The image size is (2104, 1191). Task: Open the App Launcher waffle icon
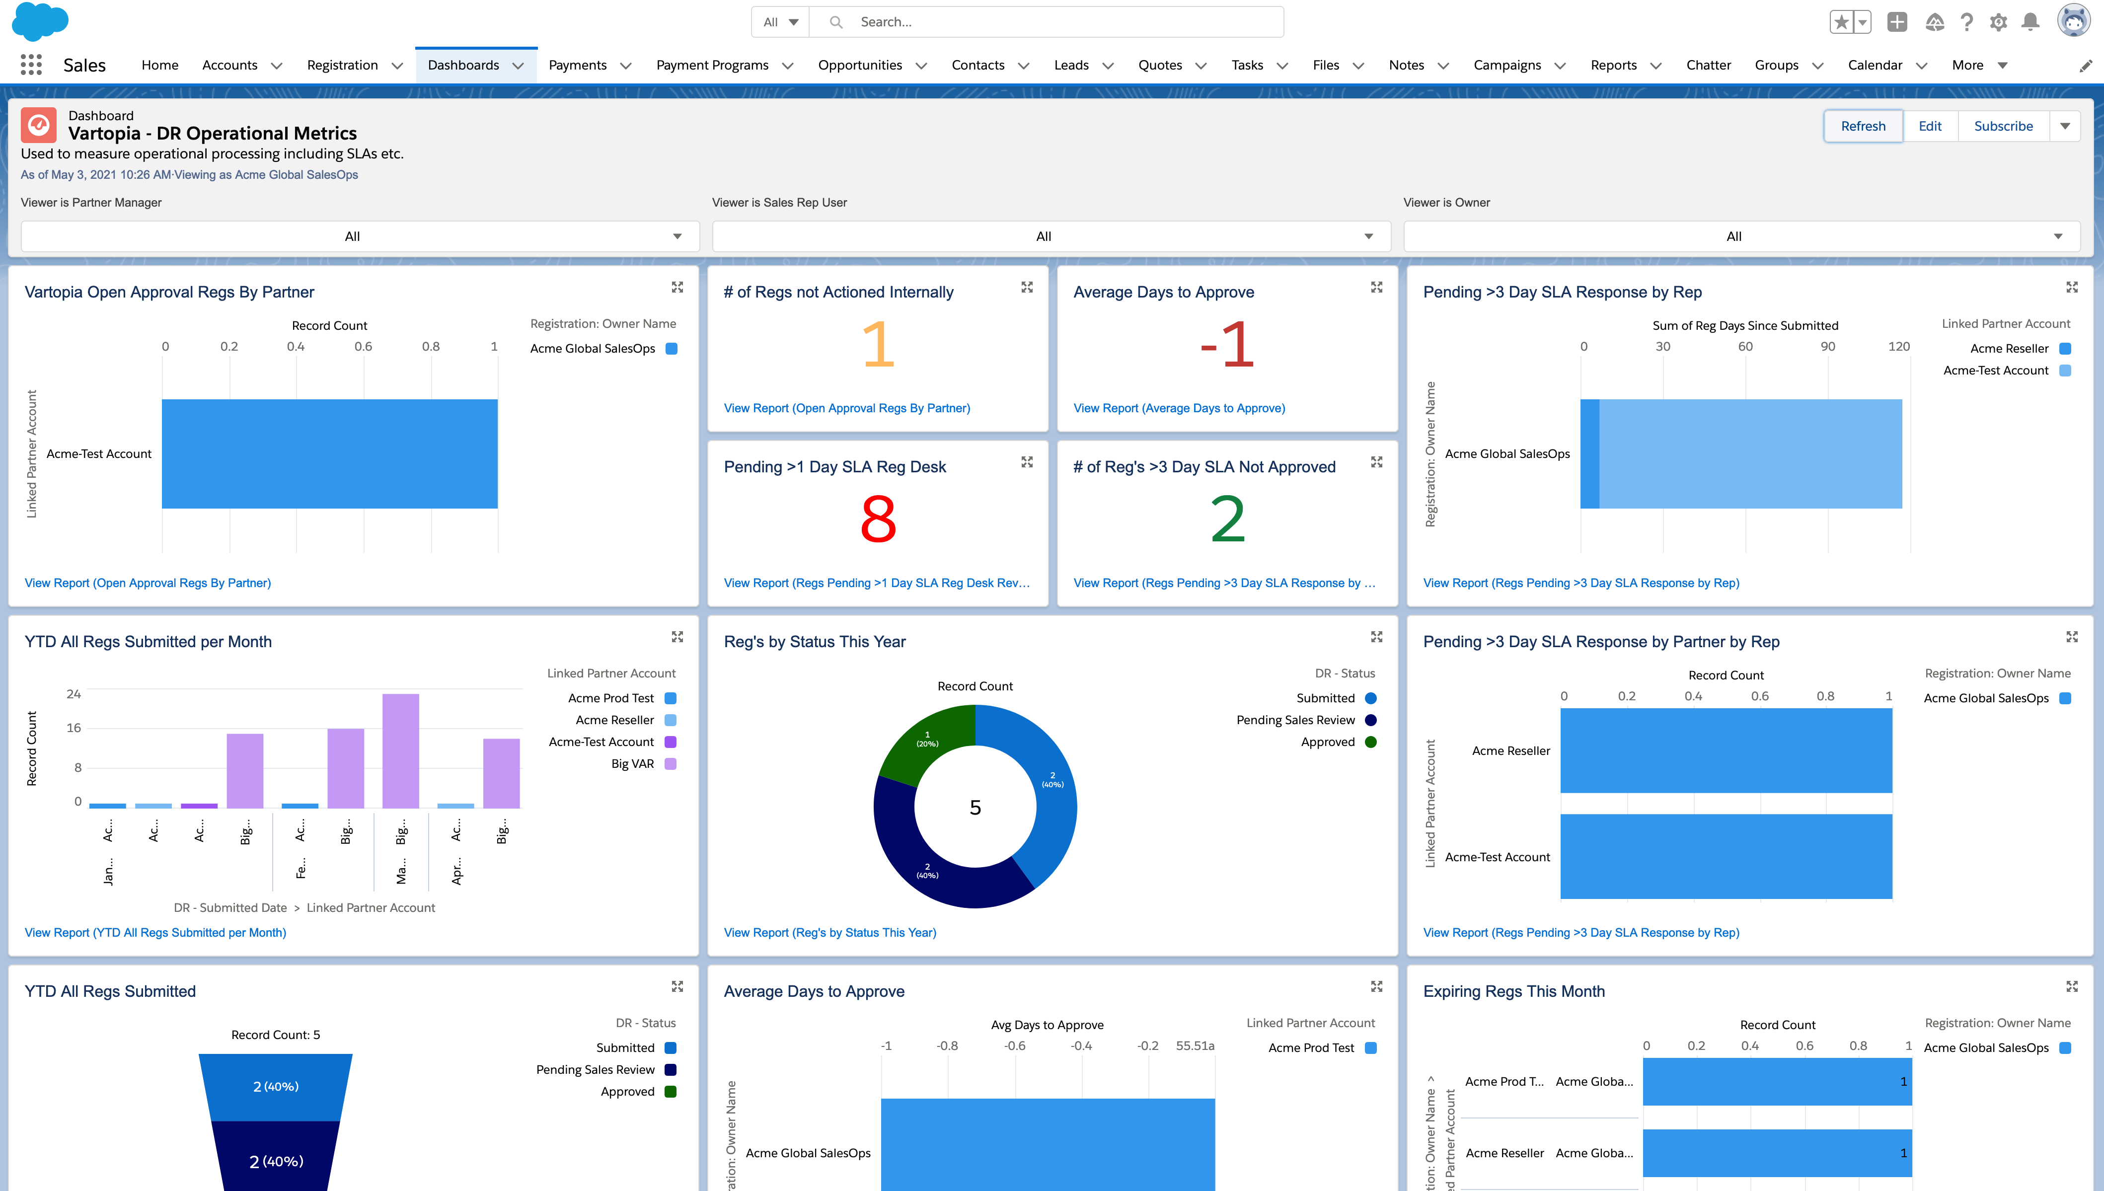click(30, 65)
